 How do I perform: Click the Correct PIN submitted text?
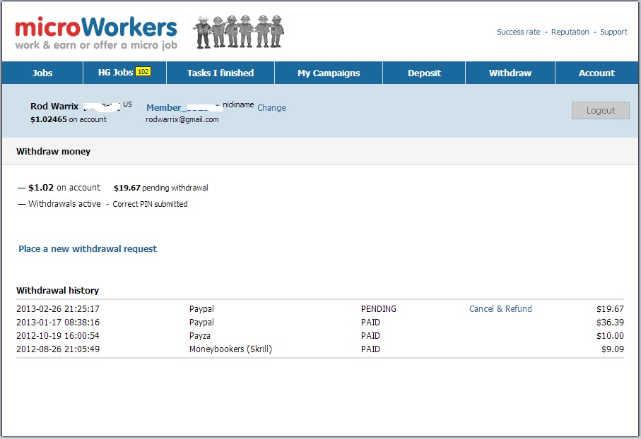150,204
